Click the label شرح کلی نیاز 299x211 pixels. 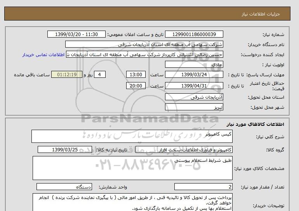[x=270, y=137]
